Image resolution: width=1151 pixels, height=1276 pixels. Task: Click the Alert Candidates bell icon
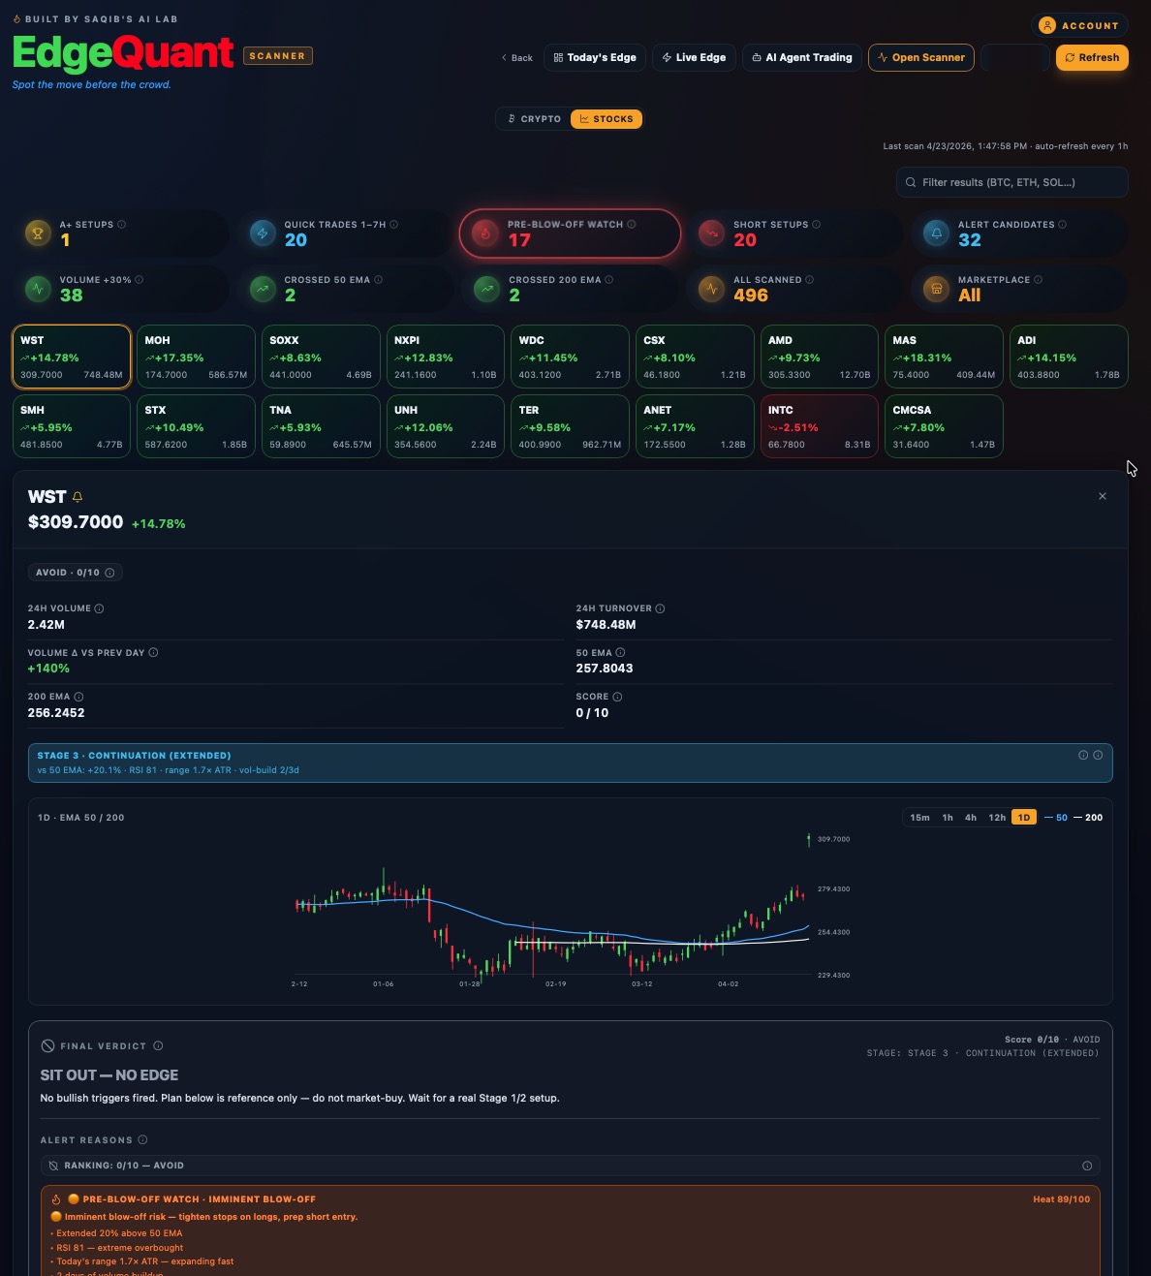click(x=936, y=233)
